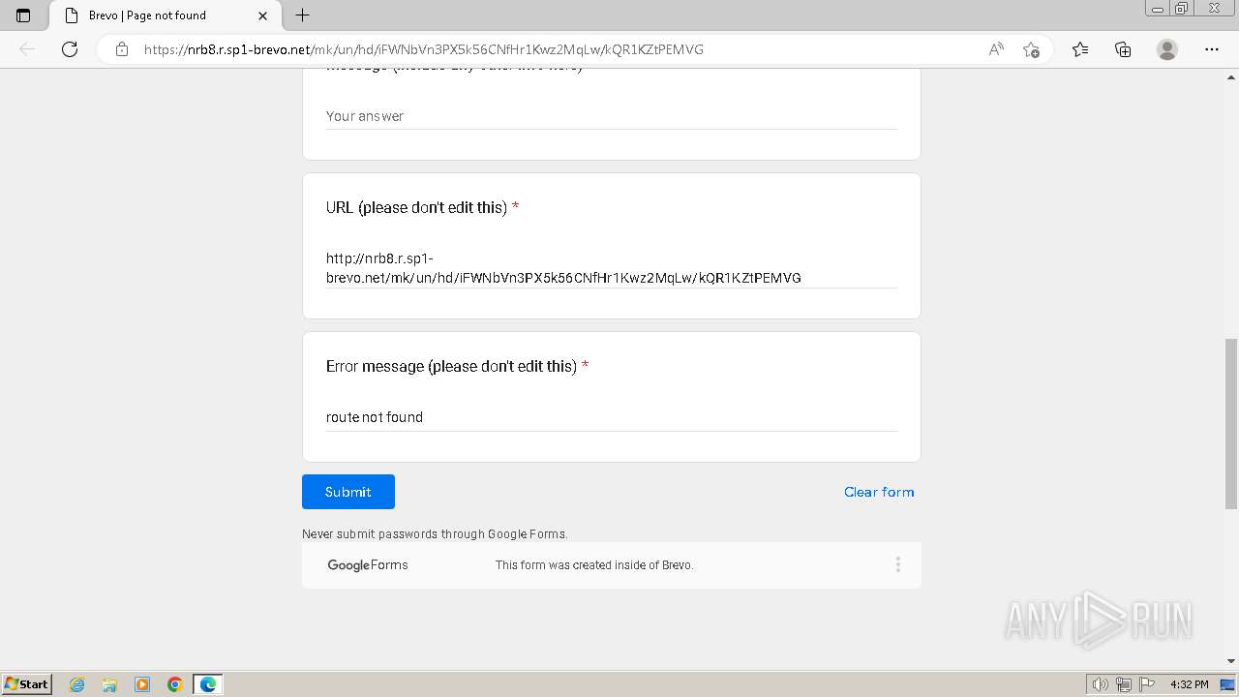Open the Favorites list
Viewport: 1239px width, 697px height.
pos(1080,49)
